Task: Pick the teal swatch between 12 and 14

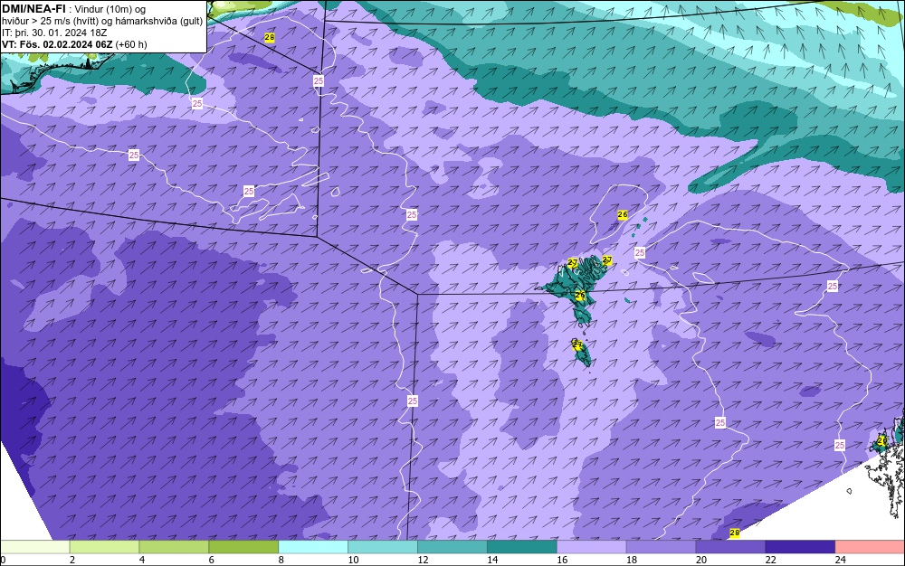Action: 452,547
